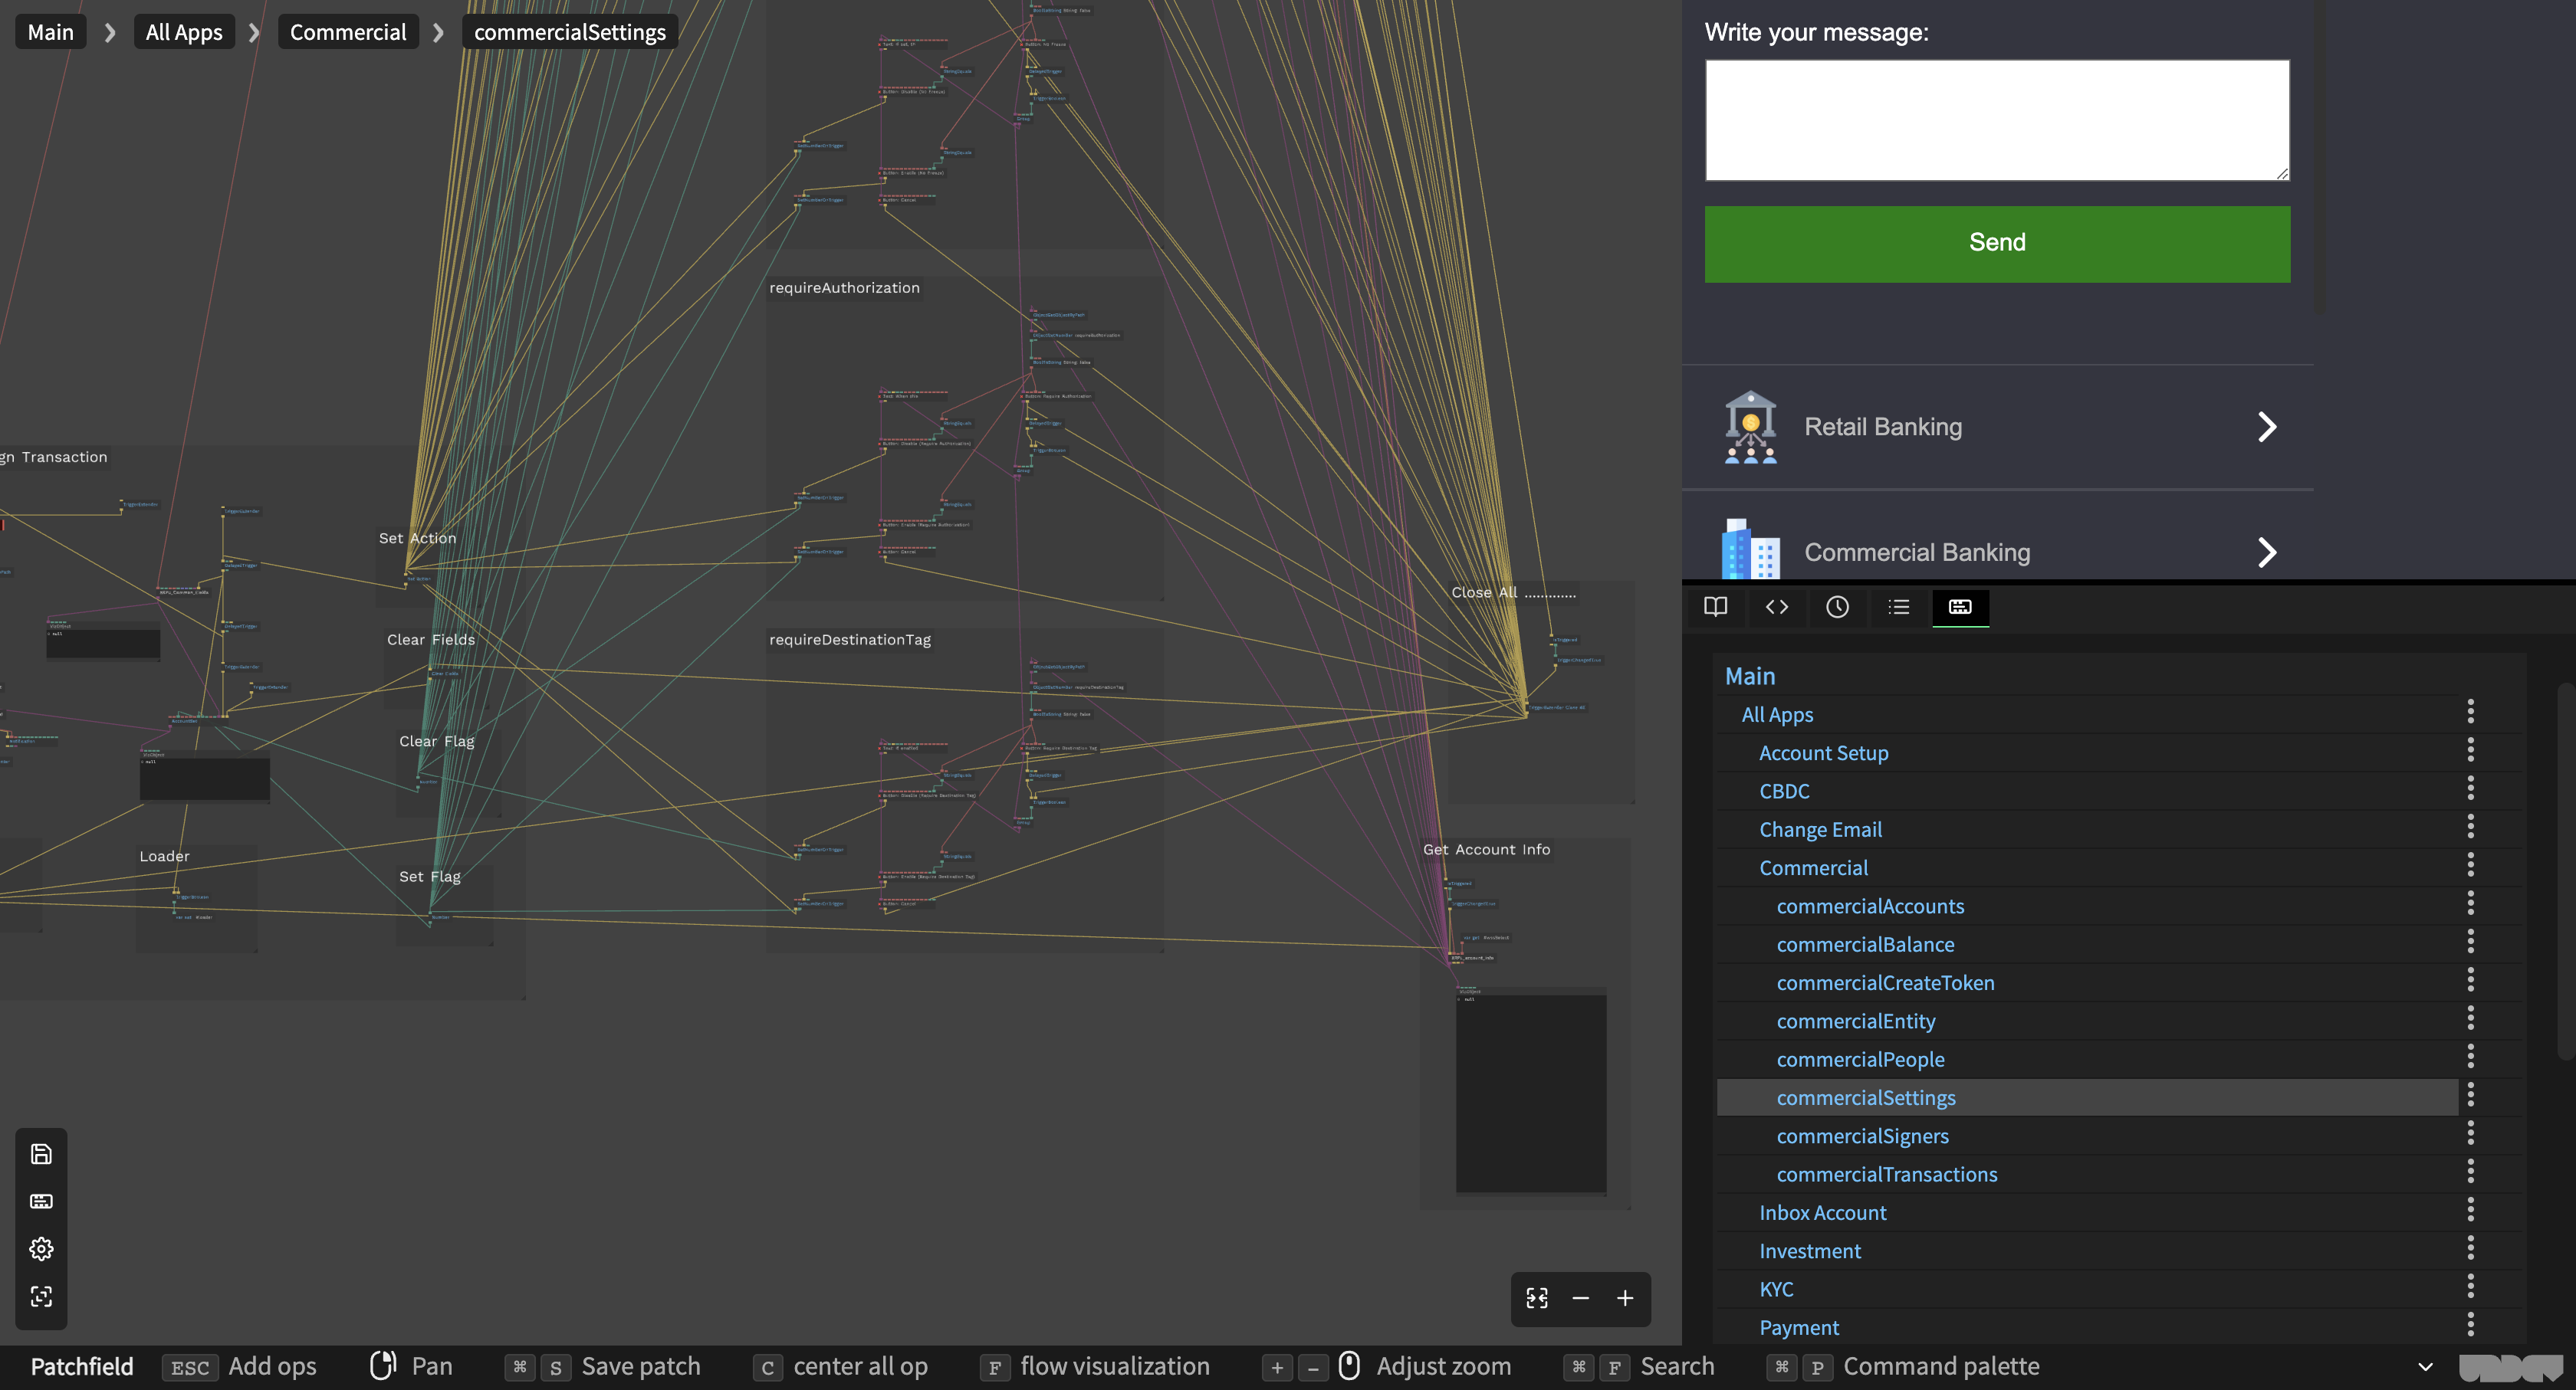Image resolution: width=2576 pixels, height=1390 pixels.
Task: Open the book documentation tab icon
Action: pyautogui.click(x=1716, y=607)
